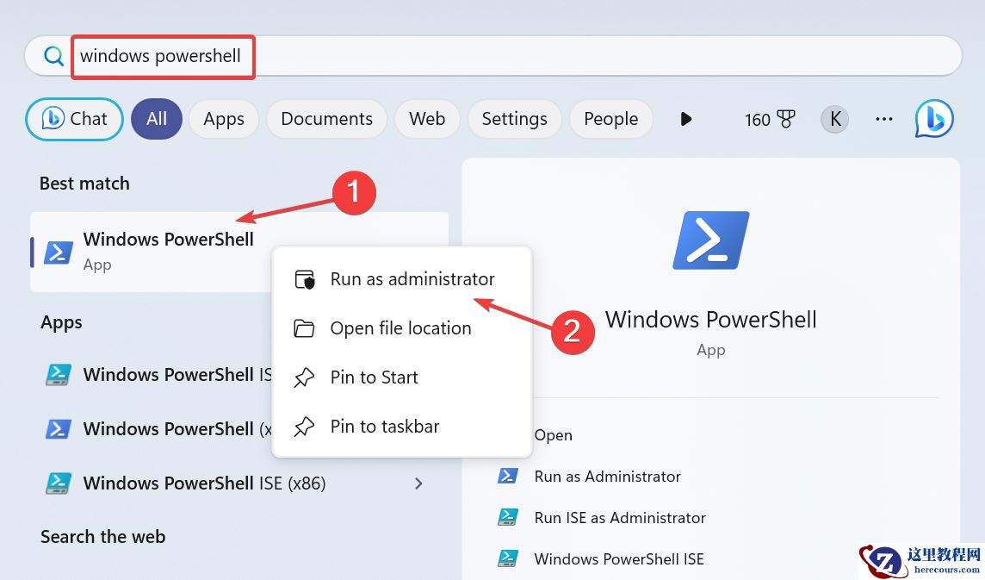Click the Windows PowerShell ISE (x86) app icon

point(59,483)
